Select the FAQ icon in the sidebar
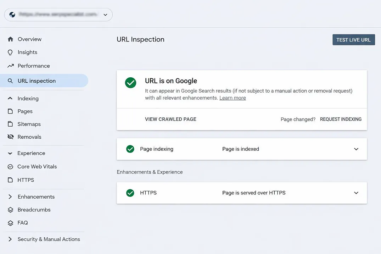381x254 pixels. [11, 223]
